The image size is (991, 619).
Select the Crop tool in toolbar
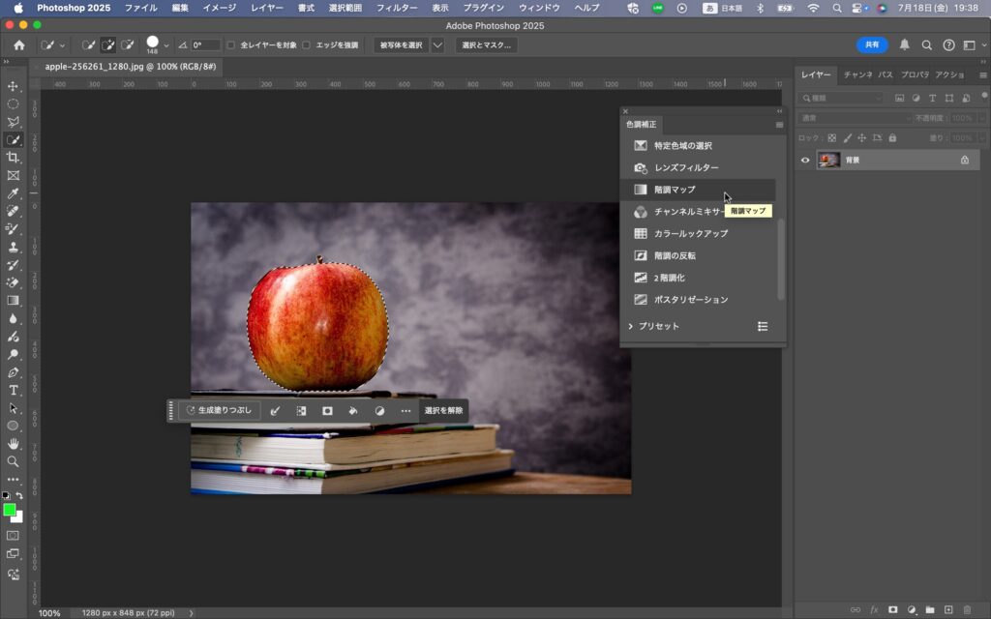[x=13, y=158]
